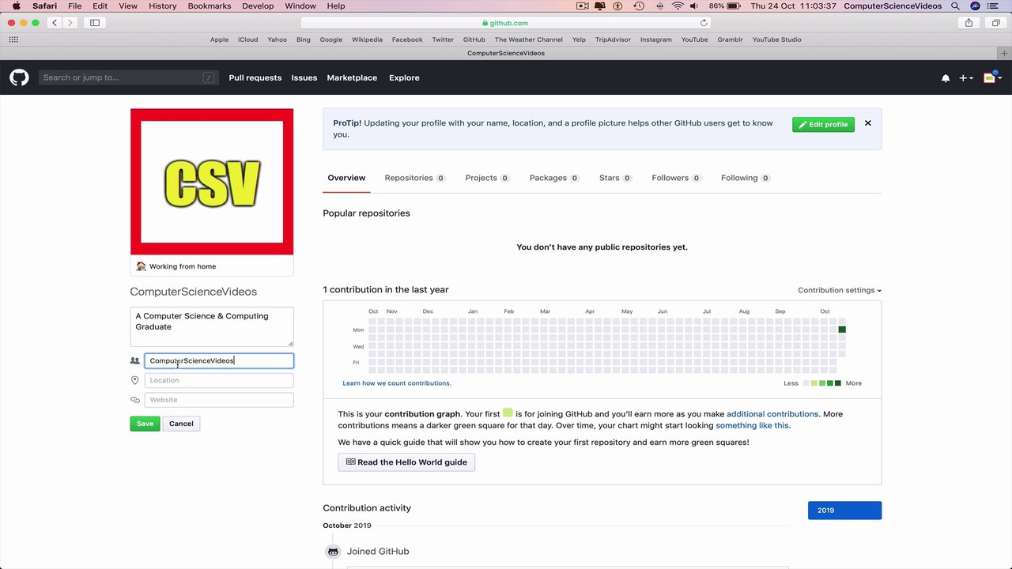Open the user avatar dropdown menu
The width and height of the screenshot is (1012, 569).
coord(992,77)
